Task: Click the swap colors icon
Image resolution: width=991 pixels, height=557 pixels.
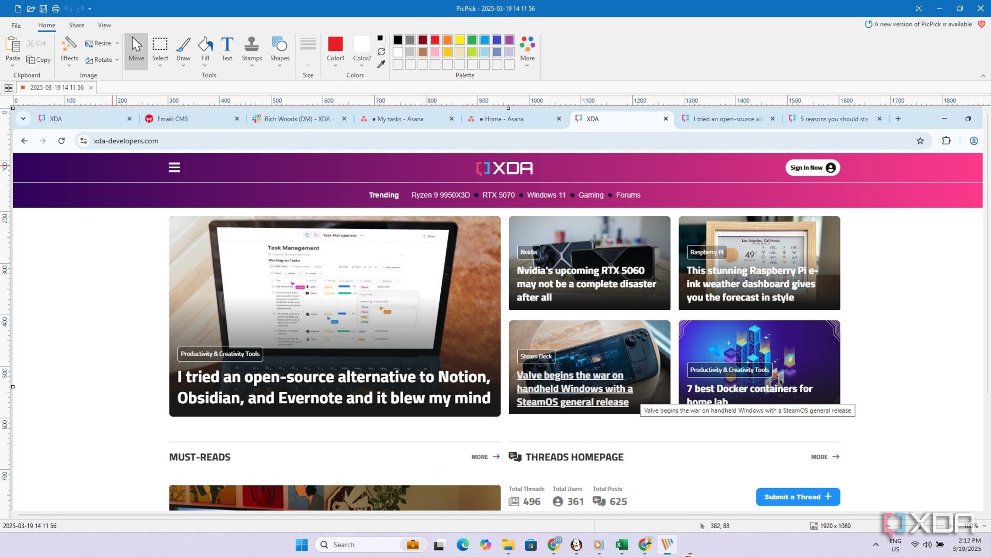Action: tap(381, 51)
